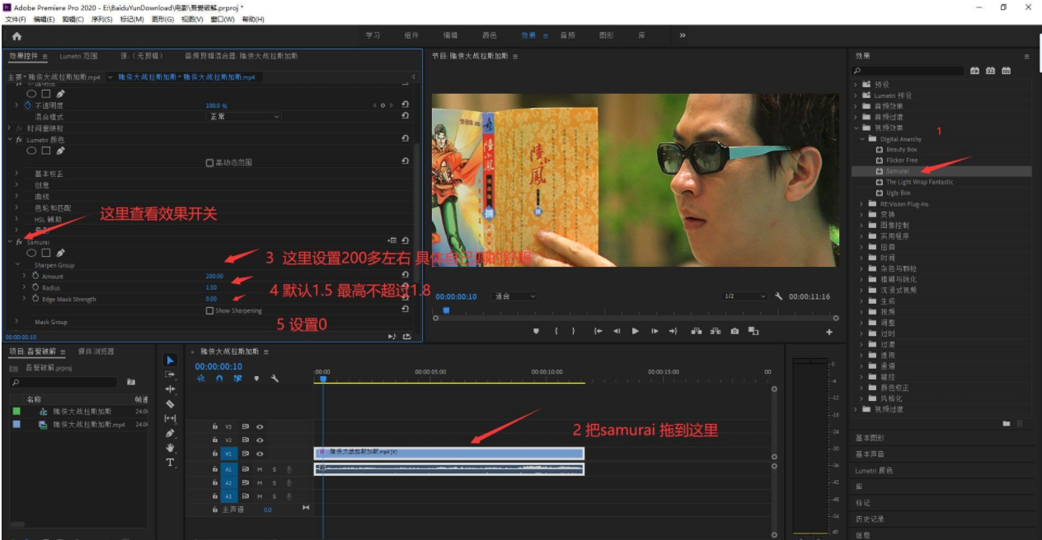Select the Ripple Edit tool

(171, 389)
